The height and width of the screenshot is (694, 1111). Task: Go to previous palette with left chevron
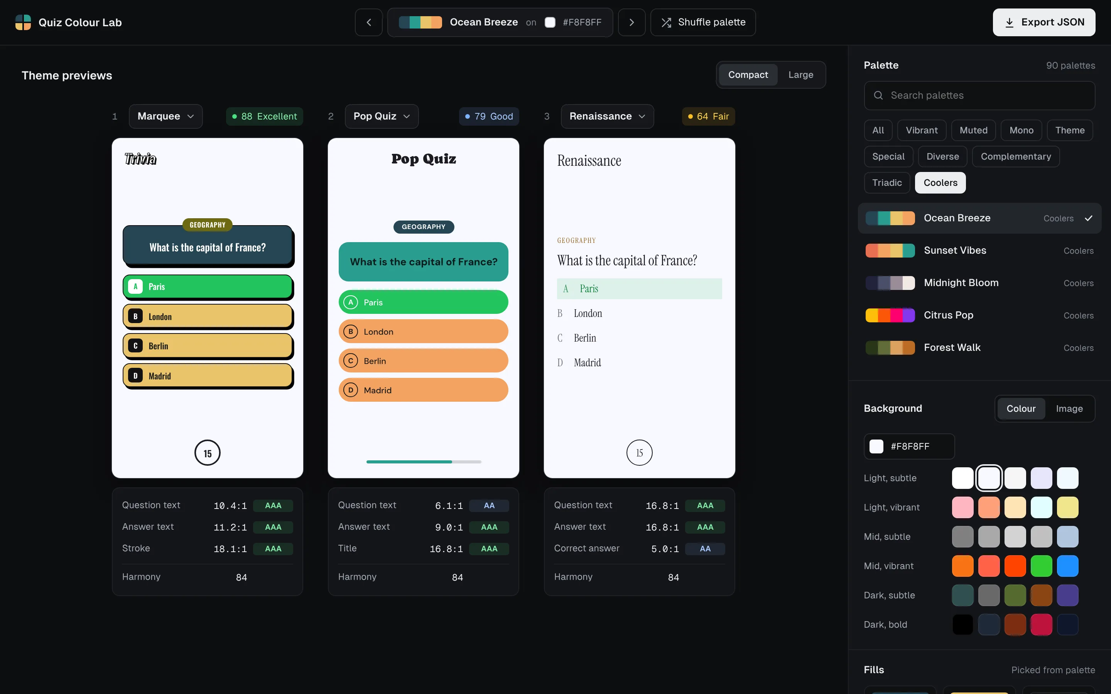click(369, 22)
